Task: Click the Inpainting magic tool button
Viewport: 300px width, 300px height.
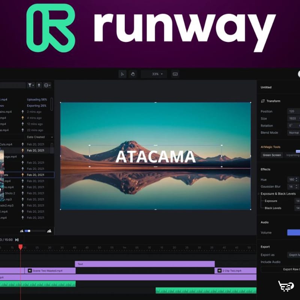Action: tap(292, 155)
